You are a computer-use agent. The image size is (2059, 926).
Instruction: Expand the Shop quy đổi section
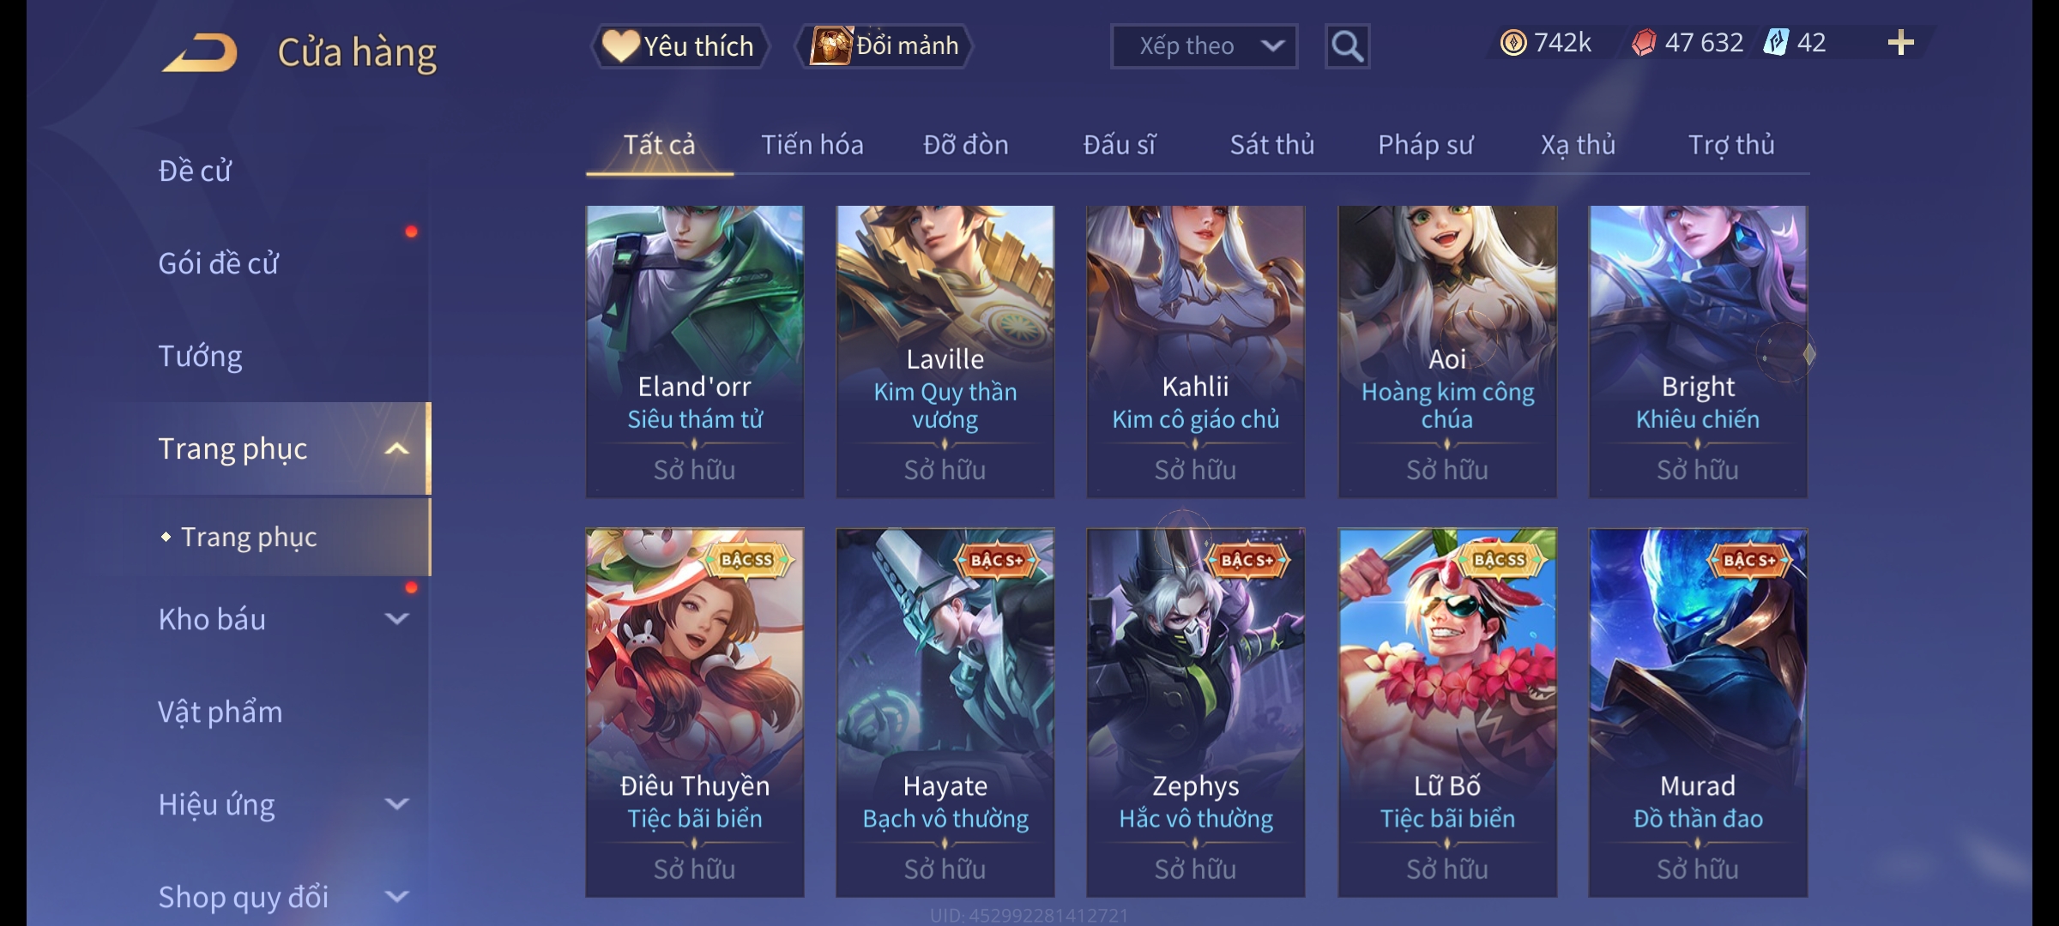click(x=396, y=897)
